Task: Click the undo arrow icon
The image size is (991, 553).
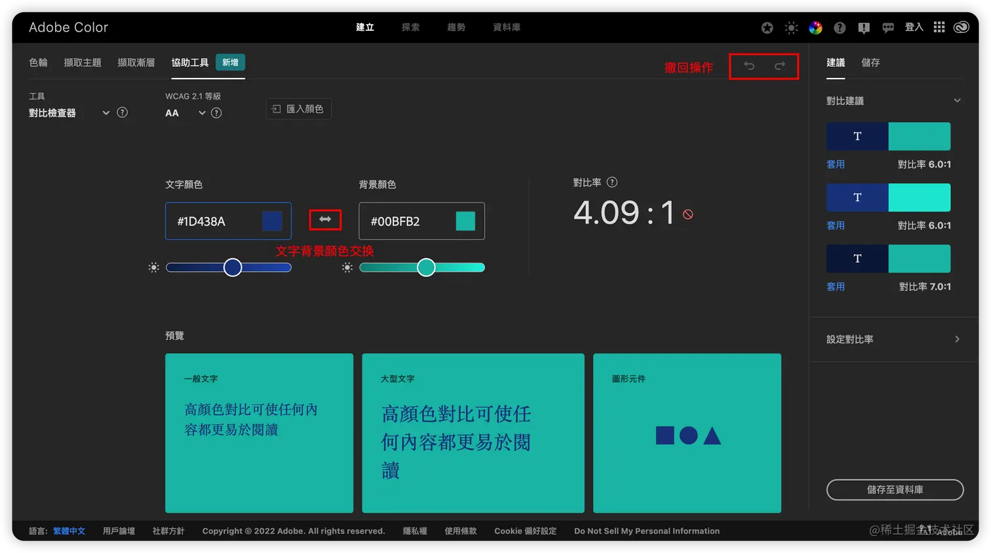Action: click(x=748, y=66)
